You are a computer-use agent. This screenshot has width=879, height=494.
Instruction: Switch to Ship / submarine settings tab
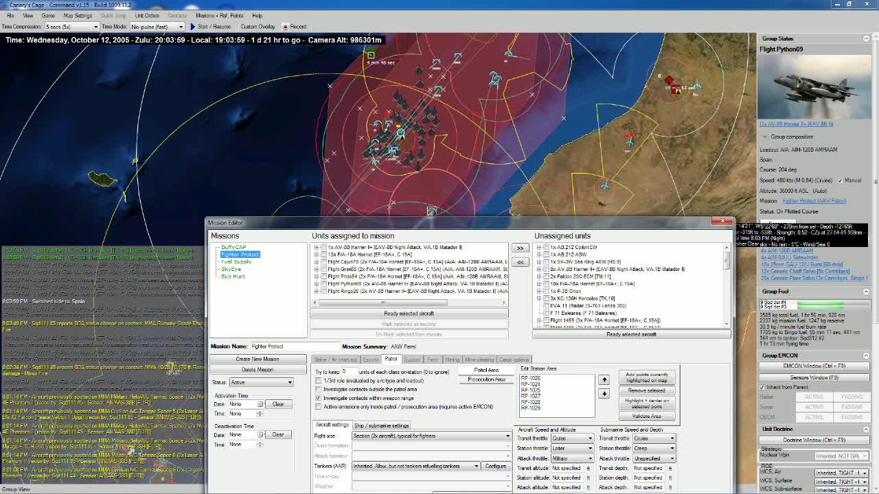pos(382,425)
